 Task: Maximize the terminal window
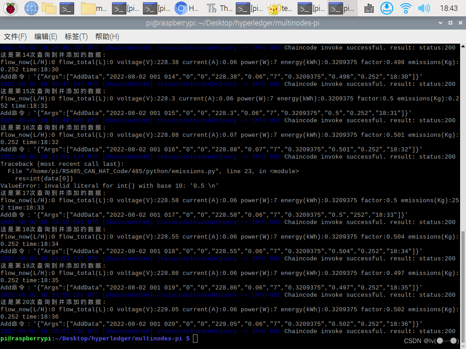451,22
